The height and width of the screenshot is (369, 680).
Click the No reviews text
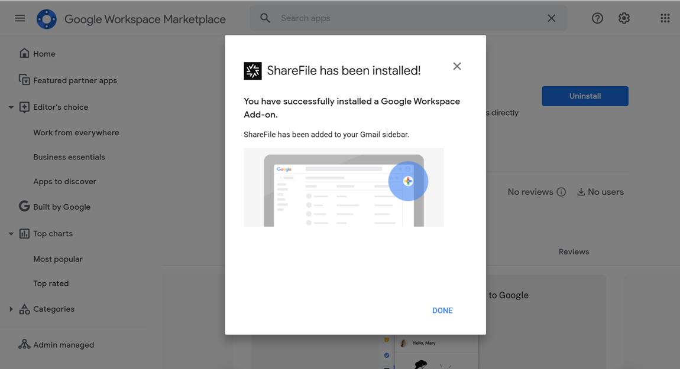click(530, 192)
